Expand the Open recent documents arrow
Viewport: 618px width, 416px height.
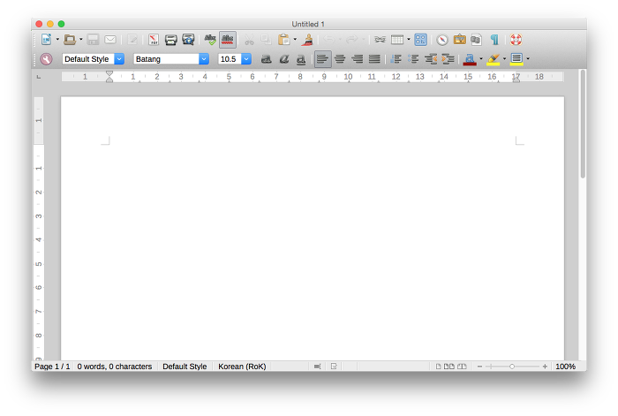coord(81,40)
